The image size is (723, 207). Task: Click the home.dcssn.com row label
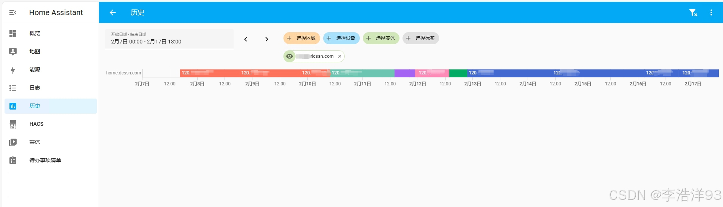click(x=124, y=73)
